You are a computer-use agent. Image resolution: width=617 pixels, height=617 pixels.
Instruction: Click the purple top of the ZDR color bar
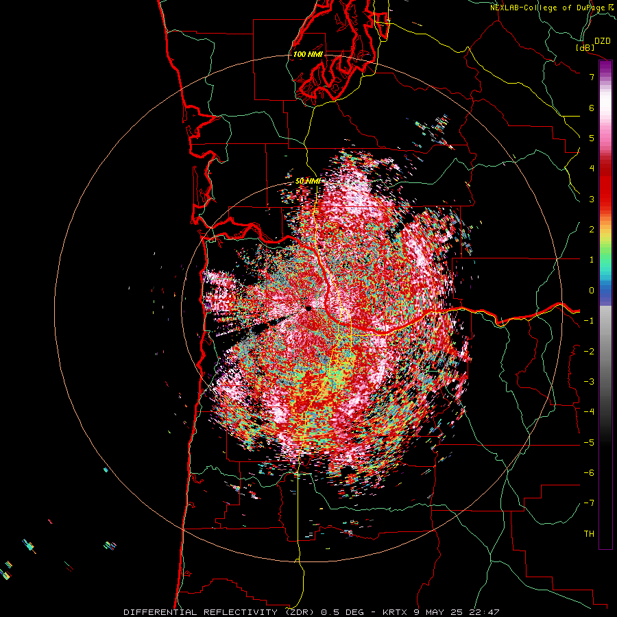605,67
